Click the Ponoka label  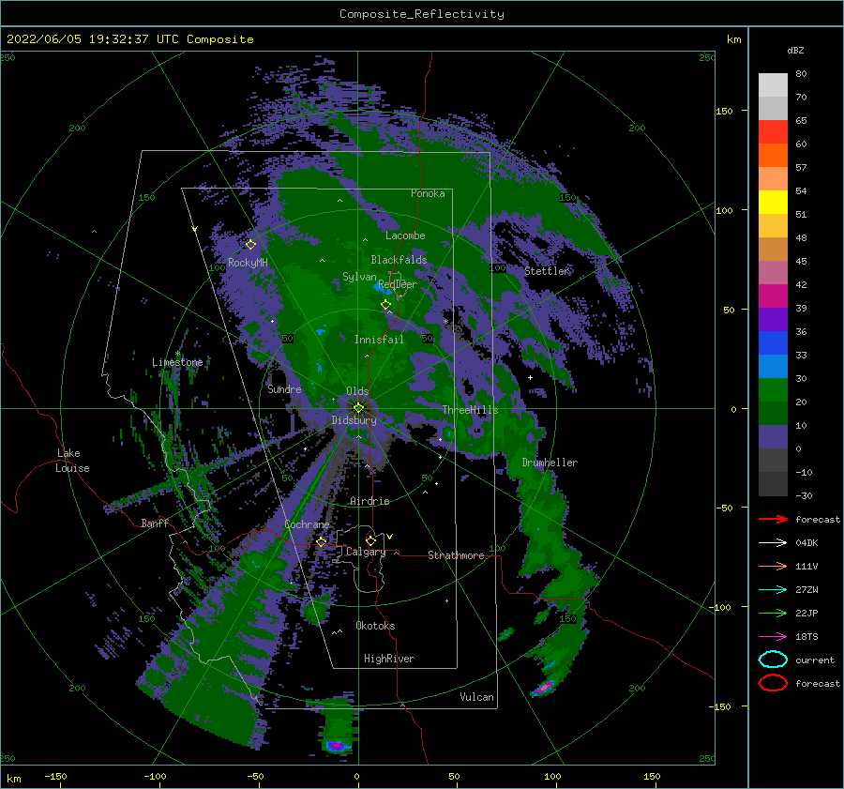point(428,193)
